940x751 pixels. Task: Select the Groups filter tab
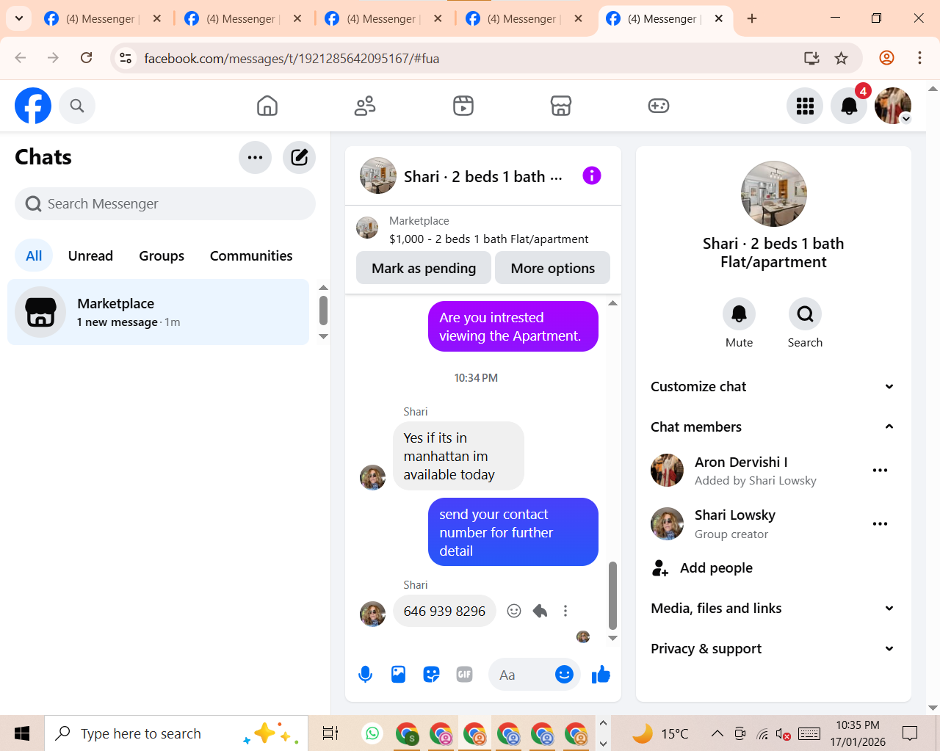(162, 256)
